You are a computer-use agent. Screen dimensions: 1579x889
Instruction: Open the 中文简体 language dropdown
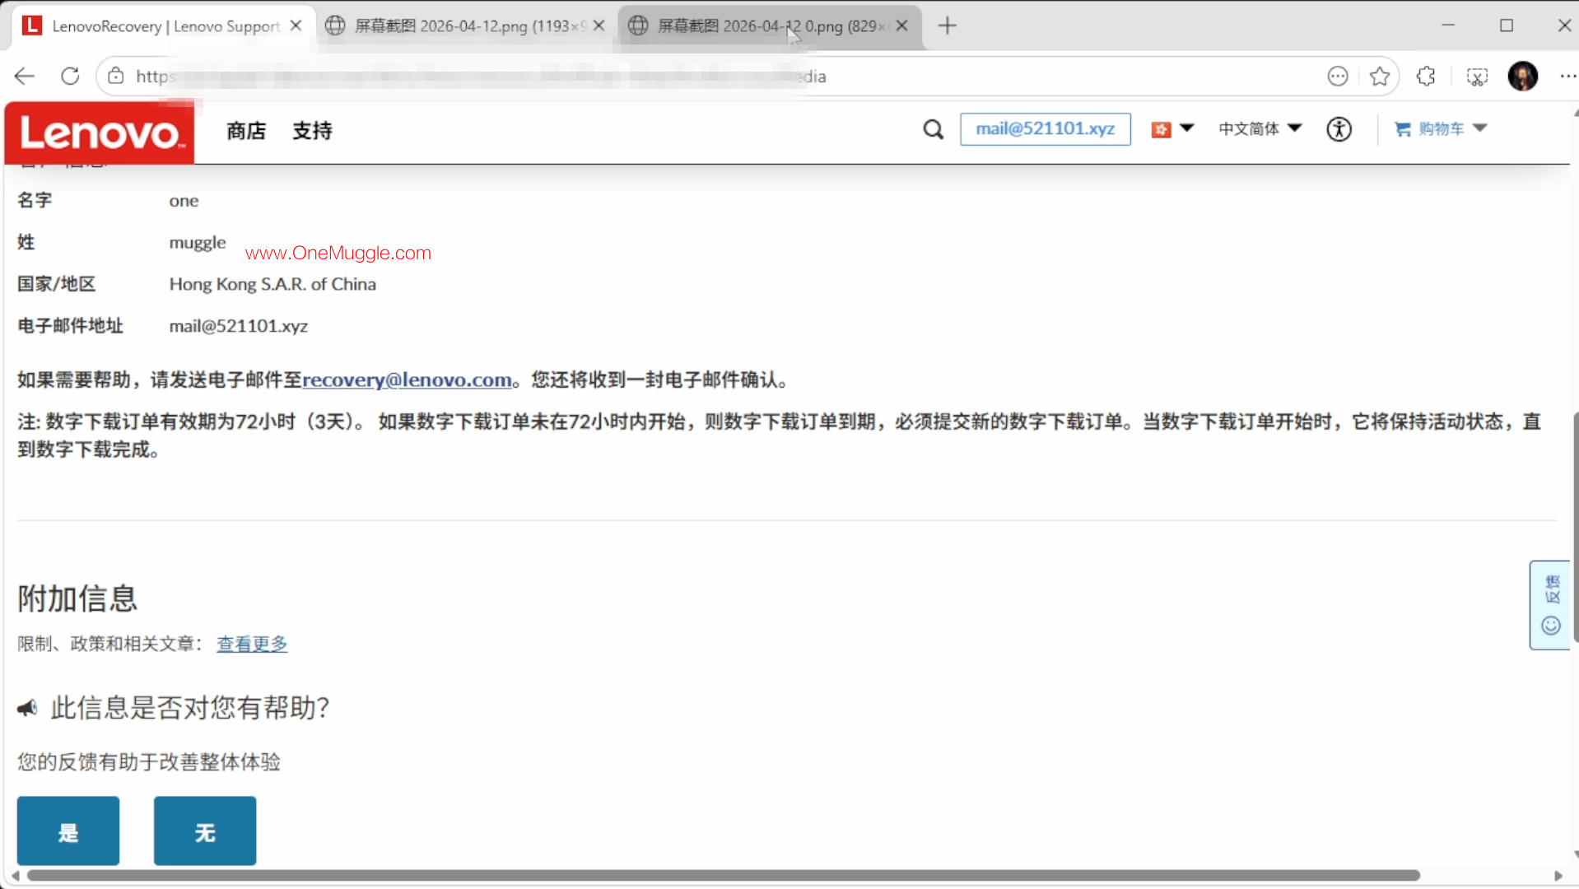click(1260, 129)
